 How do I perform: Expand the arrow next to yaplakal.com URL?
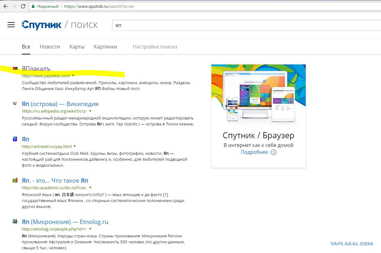tap(73, 76)
